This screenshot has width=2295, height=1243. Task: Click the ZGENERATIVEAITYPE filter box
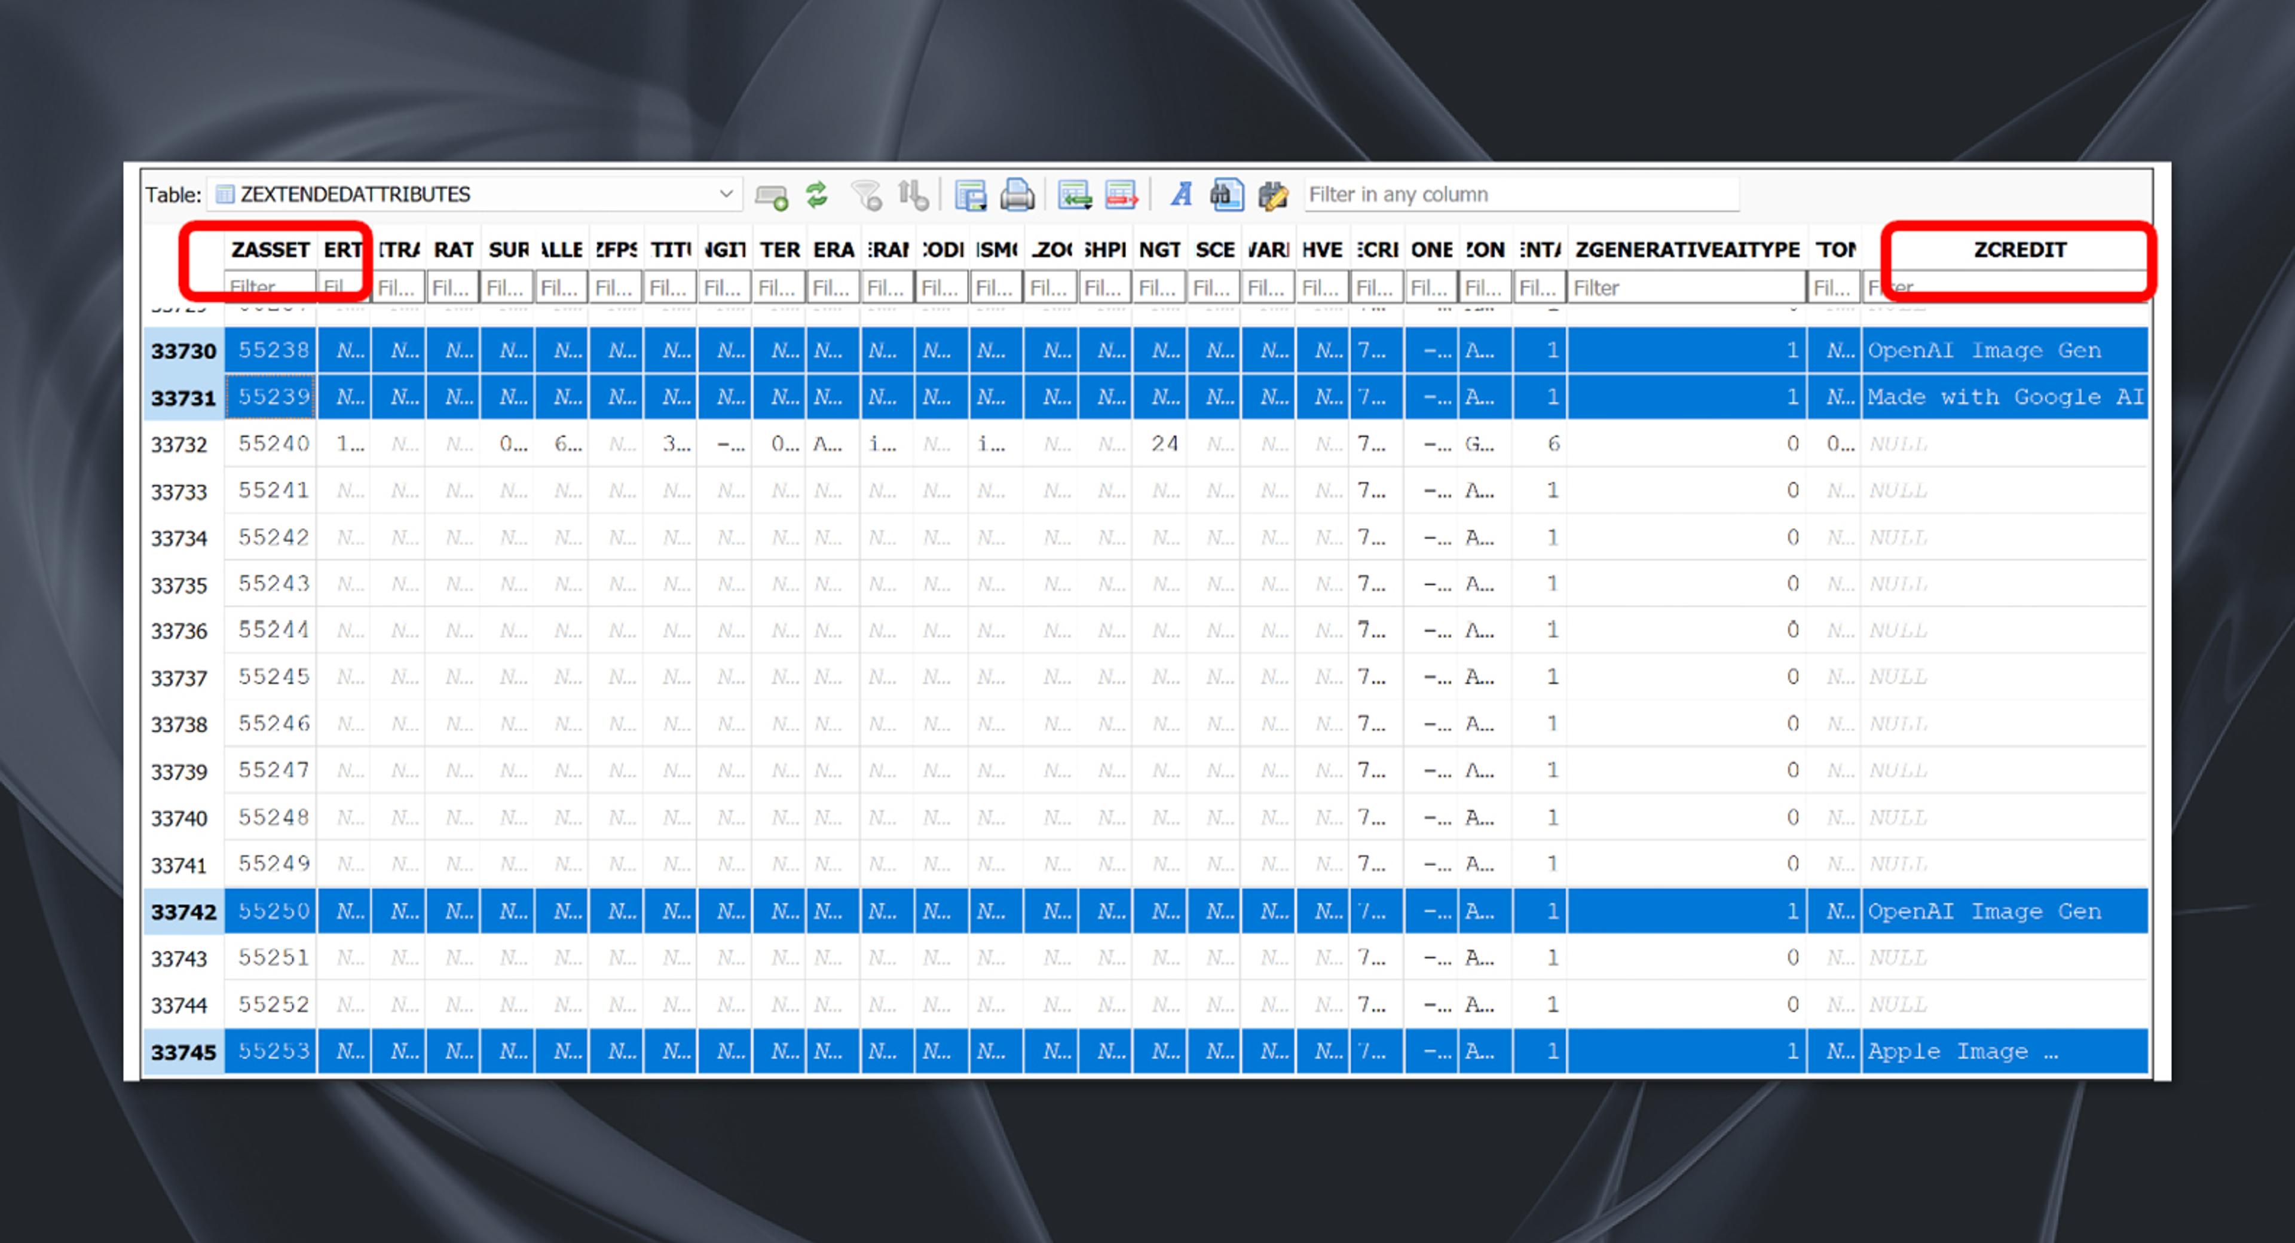point(1687,288)
